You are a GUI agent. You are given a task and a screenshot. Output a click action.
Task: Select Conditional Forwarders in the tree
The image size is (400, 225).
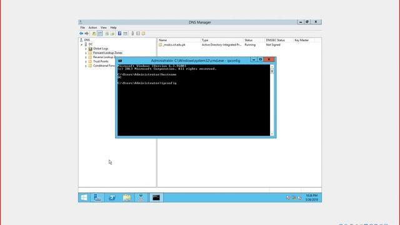point(104,66)
